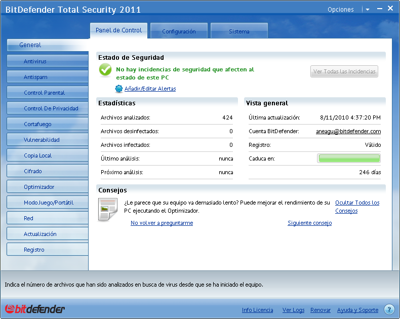Click the Renovar link
Screen dimensions: 400x319
321,310
